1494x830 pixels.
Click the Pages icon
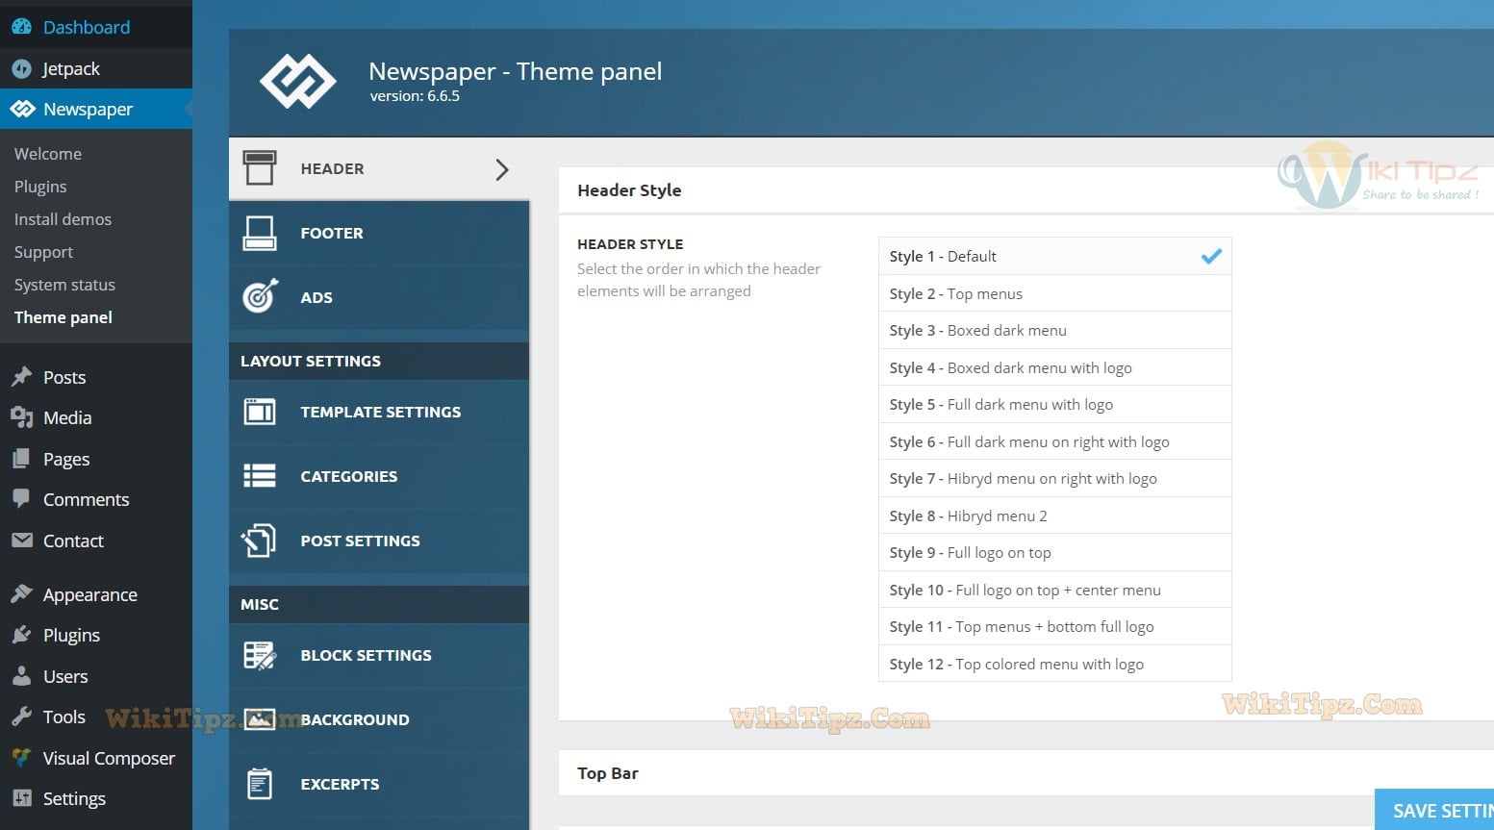pyautogui.click(x=21, y=459)
